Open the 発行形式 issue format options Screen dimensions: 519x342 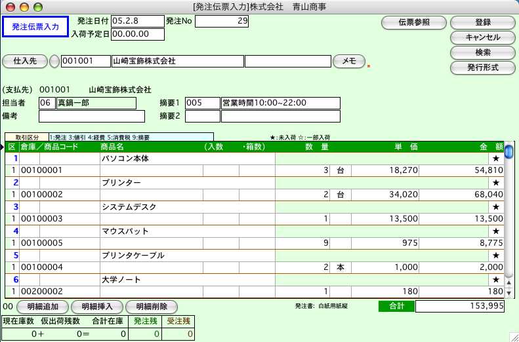click(482, 67)
